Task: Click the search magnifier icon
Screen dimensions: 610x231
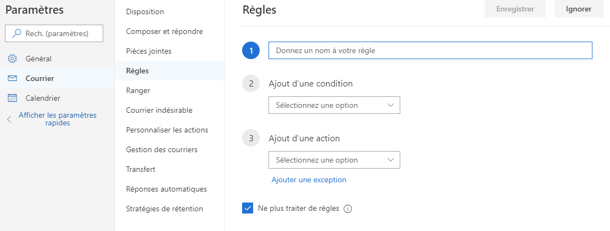Action: 17,33
